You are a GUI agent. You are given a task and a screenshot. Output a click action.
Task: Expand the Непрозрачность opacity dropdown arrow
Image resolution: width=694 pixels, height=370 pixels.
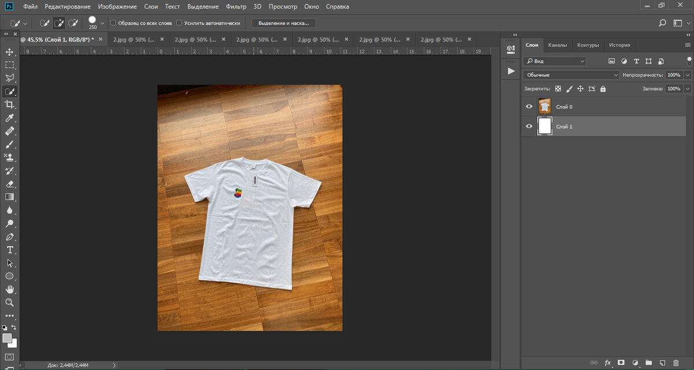point(687,75)
